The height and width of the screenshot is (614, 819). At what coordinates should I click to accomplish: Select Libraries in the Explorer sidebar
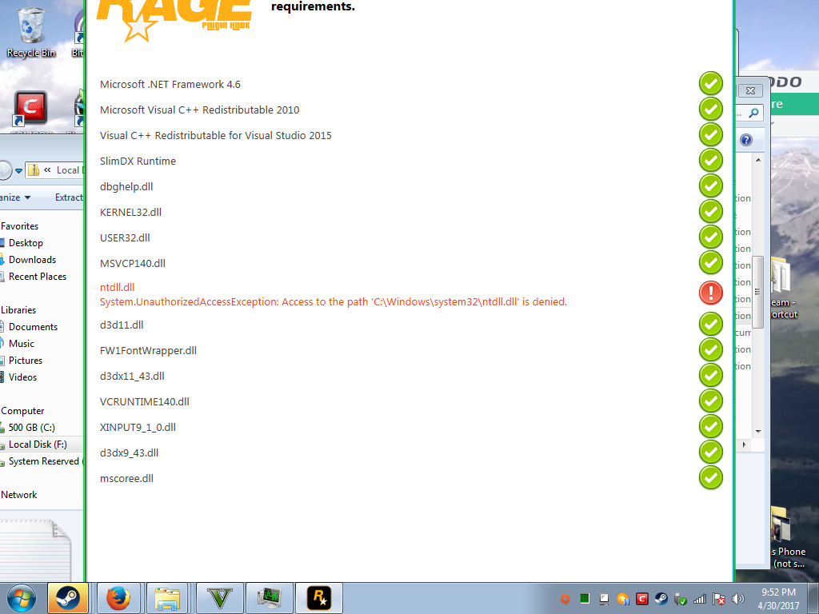tap(18, 310)
